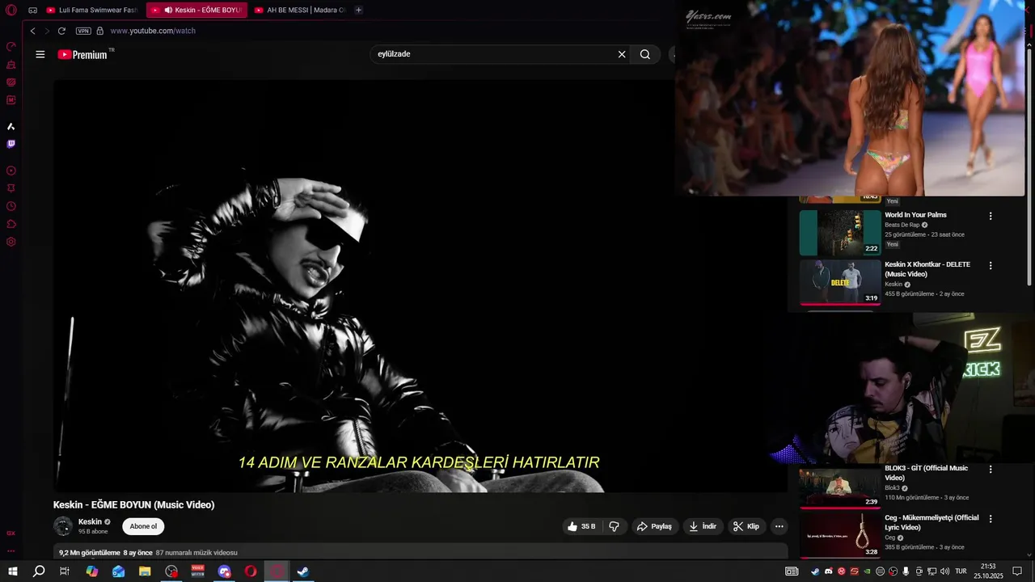Open Ceg - Mükemmeliyetçi lyric video
This screenshot has height=582, width=1035.
(931, 522)
